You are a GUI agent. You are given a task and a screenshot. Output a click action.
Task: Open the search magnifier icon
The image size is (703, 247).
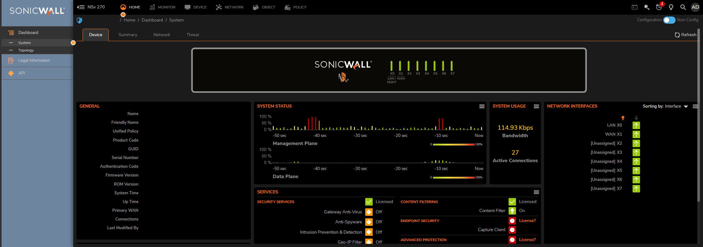pyautogui.click(x=683, y=7)
